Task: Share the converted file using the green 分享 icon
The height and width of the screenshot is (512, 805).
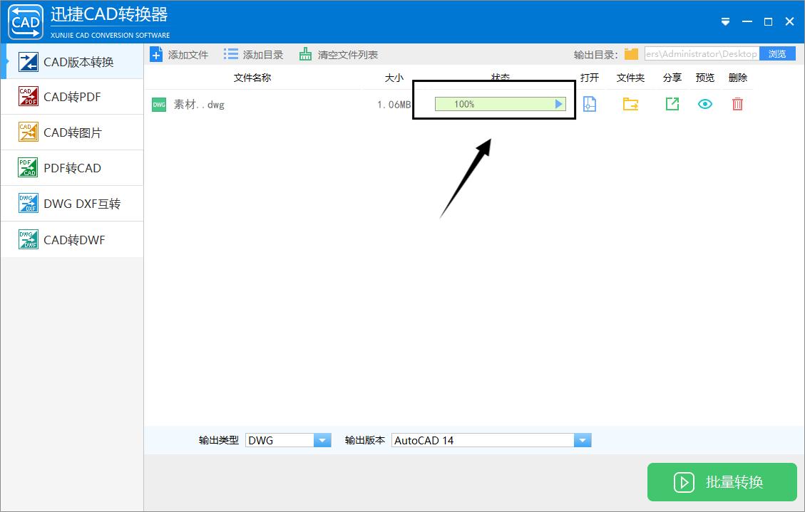Action: click(671, 104)
